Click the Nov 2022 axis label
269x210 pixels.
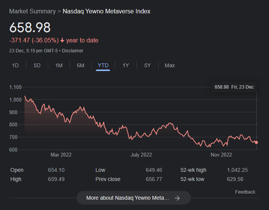point(221,155)
